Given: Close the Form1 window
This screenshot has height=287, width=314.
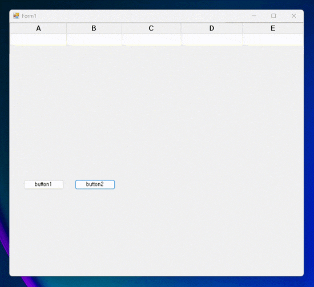Looking at the screenshot, I should click(293, 16).
